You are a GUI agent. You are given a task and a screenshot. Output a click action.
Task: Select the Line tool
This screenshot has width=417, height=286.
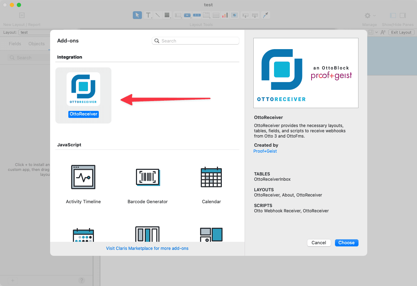pyautogui.click(x=157, y=15)
